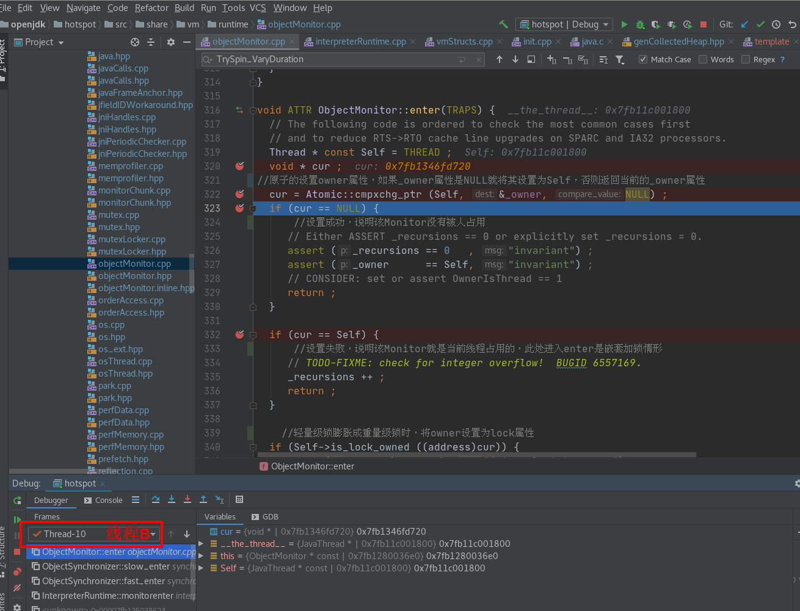Click Step Out icon in debugger toolbar
This screenshot has width=800, height=611.
pyautogui.click(x=203, y=499)
